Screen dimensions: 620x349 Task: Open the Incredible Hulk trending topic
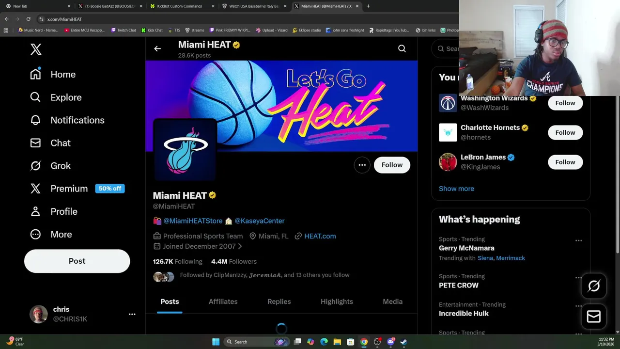click(x=464, y=314)
